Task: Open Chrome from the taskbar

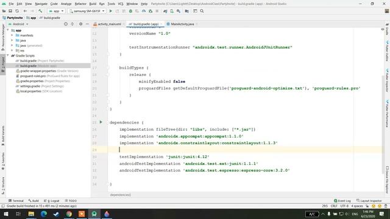Action: [x=69, y=214]
